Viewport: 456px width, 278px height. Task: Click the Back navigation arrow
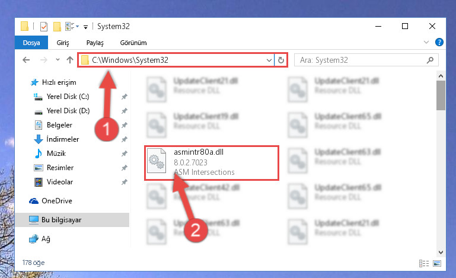click(x=26, y=60)
